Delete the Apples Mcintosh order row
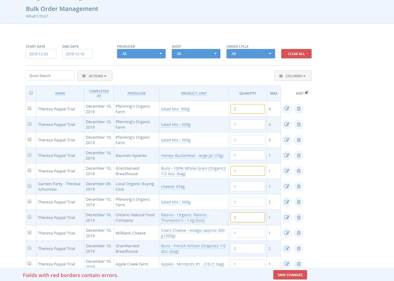Viewport: 394px width, 281px height. point(299,264)
